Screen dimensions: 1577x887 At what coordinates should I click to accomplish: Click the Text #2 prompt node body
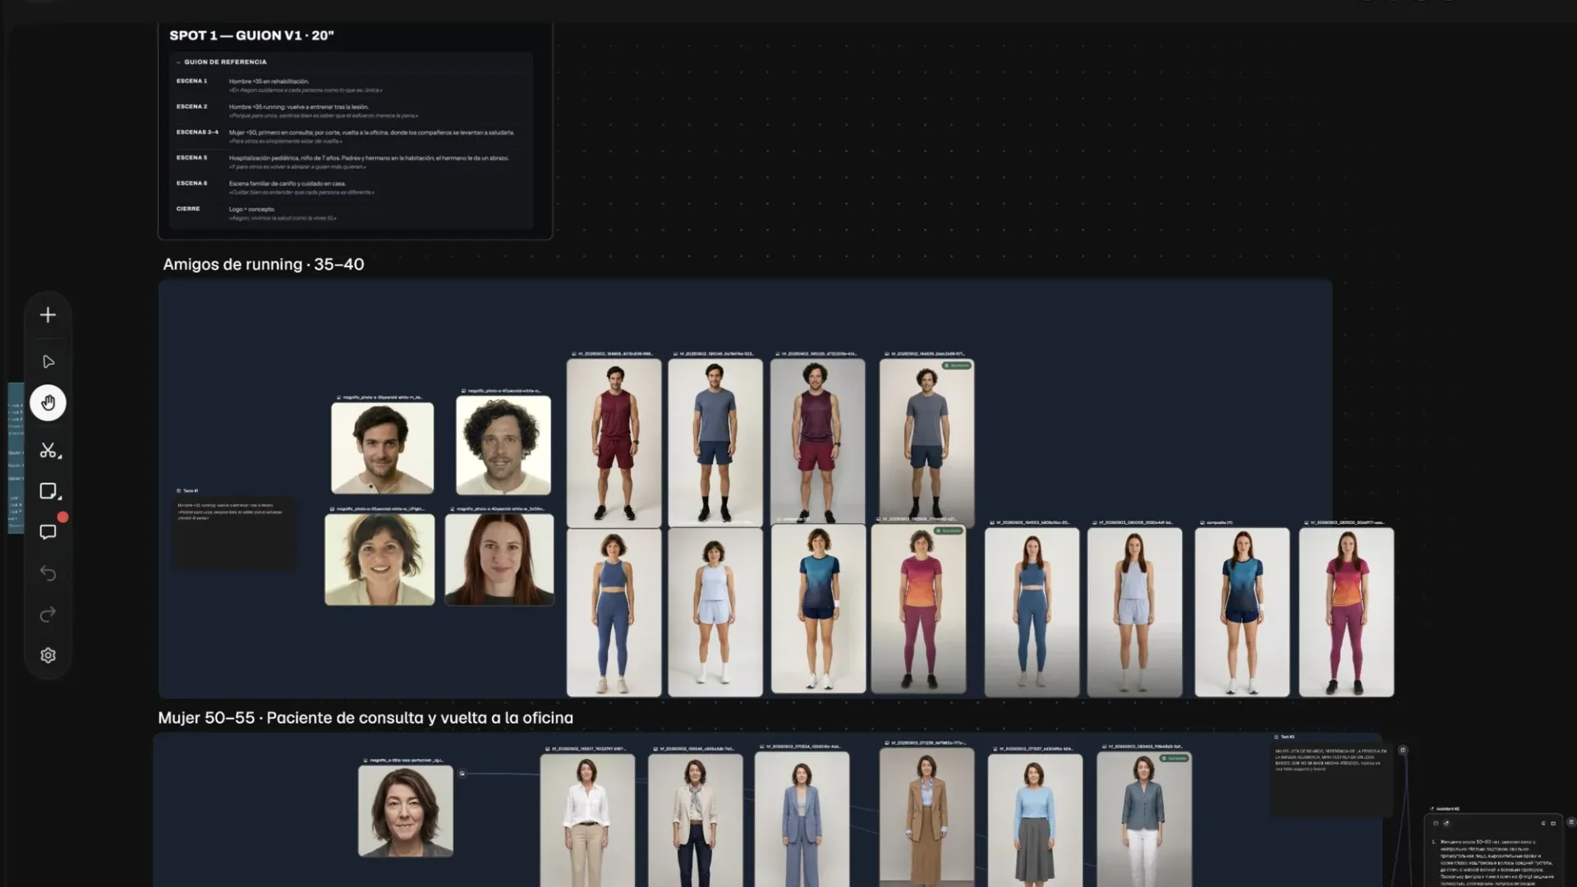[x=1332, y=780]
